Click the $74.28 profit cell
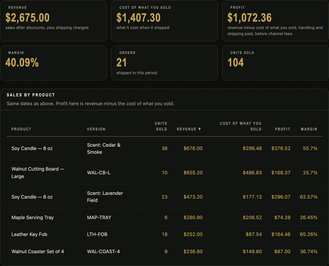 point(282,217)
